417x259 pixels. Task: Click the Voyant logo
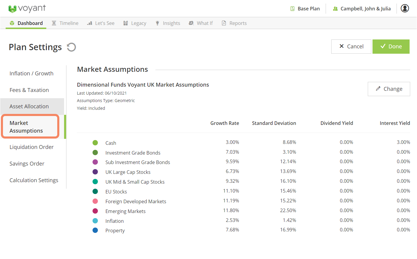coord(27,9)
